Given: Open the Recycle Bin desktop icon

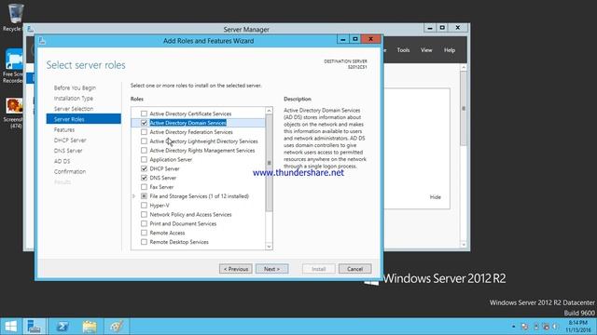Looking at the screenshot, I should click(x=15, y=17).
